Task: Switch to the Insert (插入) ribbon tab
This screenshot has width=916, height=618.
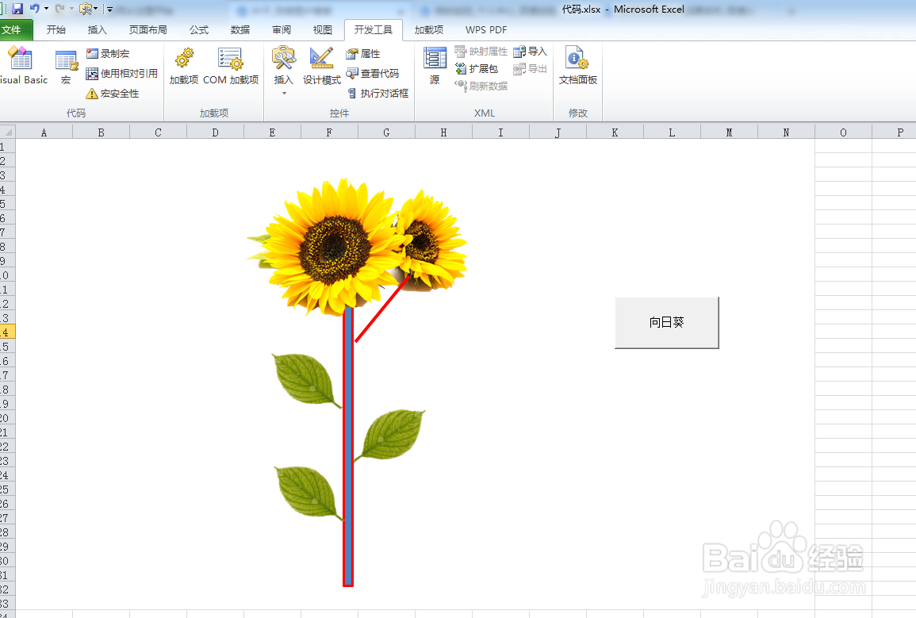Action: click(x=97, y=30)
